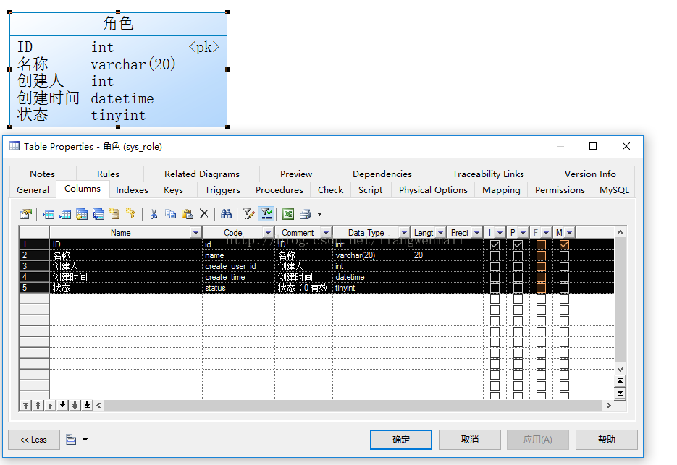
Task: Open the Preview tab
Action: tap(295, 174)
